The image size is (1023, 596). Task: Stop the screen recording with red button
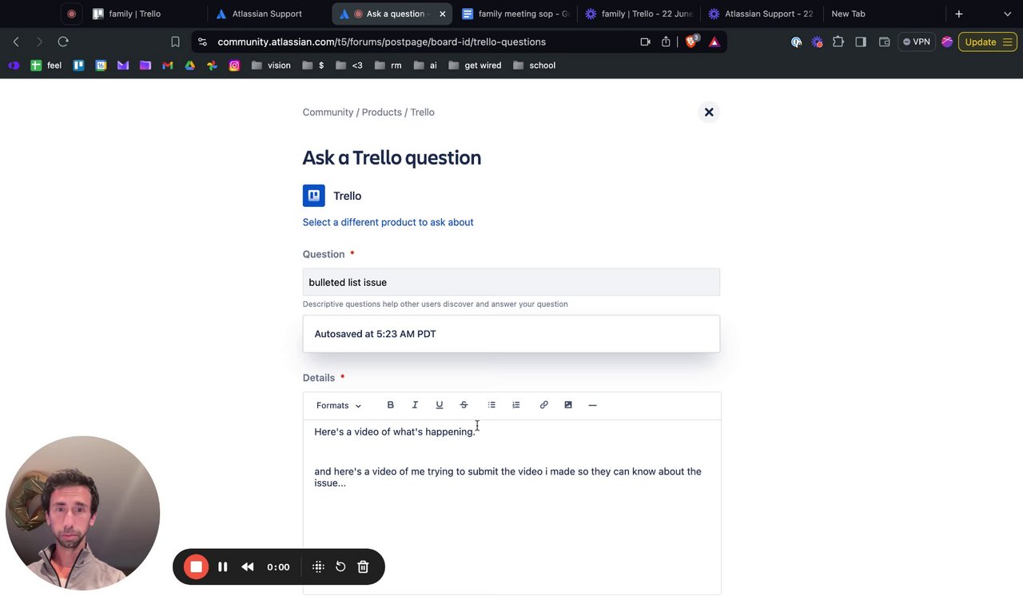click(196, 567)
